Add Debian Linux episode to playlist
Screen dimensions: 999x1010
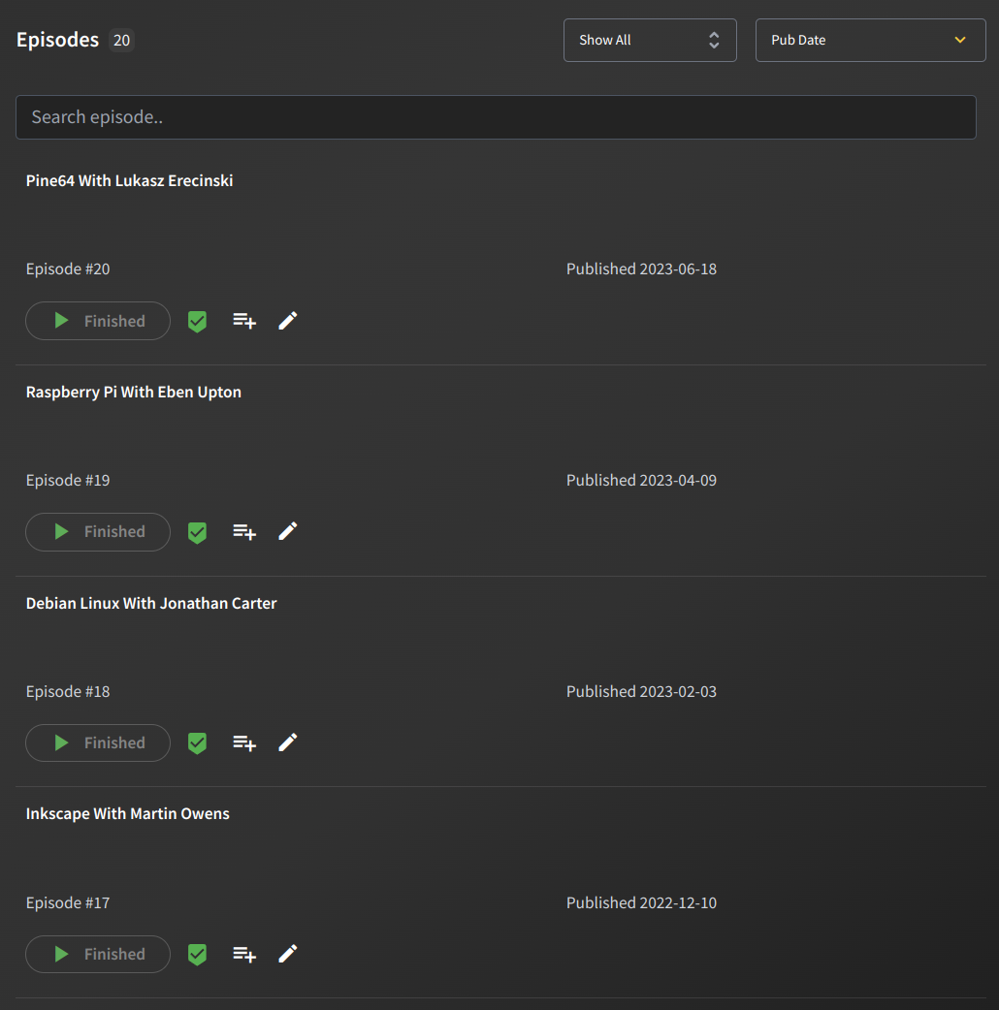(244, 742)
